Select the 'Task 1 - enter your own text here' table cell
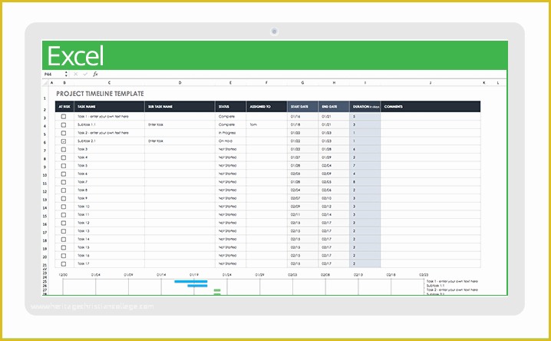551x341 pixels. tap(109, 117)
